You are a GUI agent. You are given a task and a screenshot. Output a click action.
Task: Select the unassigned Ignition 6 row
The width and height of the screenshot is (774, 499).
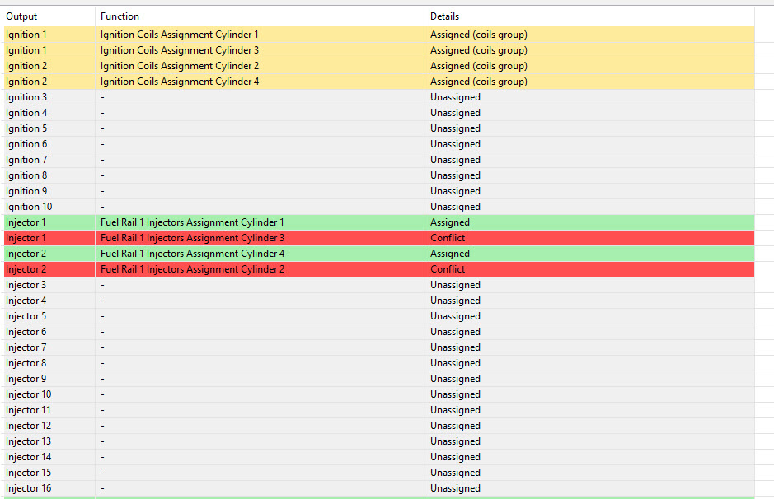click(x=379, y=144)
